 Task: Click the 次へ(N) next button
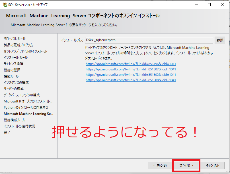186,165
